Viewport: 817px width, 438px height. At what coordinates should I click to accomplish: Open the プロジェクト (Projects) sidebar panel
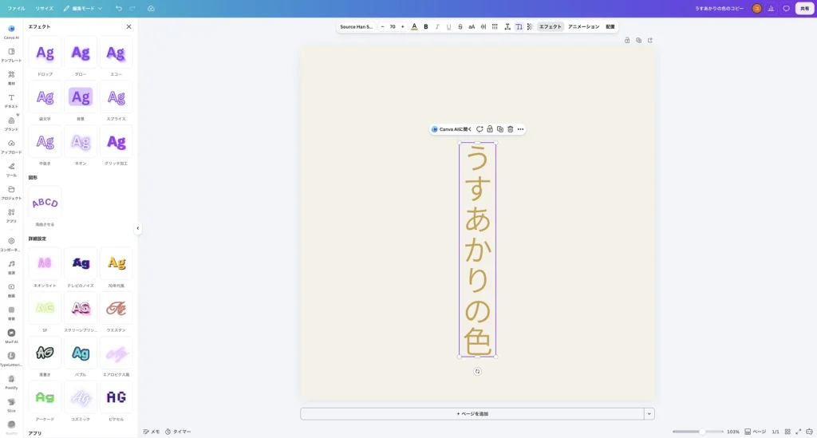pyautogui.click(x=11, y=192)
